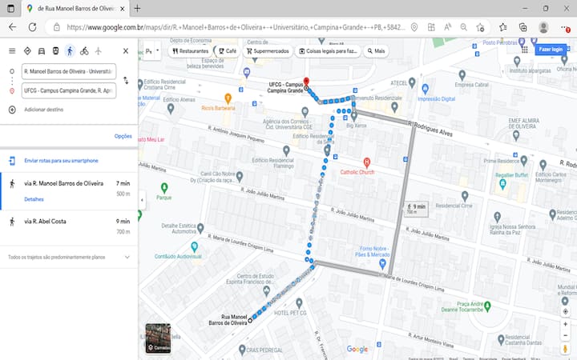
Task: Open the Opções route options
Action: pos(123,136)
